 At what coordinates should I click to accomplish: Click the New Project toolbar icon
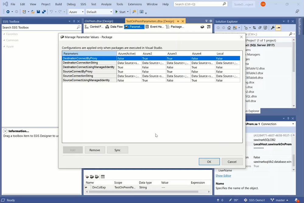[x=24, y=12]
